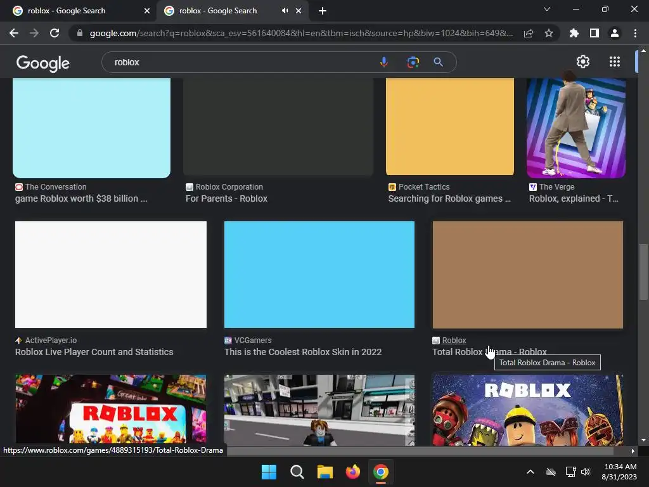Bookmark this page with the star icon
649x487 pixels.
pos(549,33)
